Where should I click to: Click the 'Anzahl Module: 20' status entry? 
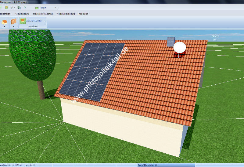coord(147,165)
